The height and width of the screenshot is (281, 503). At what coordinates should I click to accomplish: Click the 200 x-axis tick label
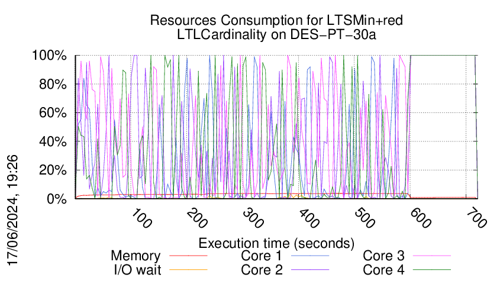[x=197, y=218]
